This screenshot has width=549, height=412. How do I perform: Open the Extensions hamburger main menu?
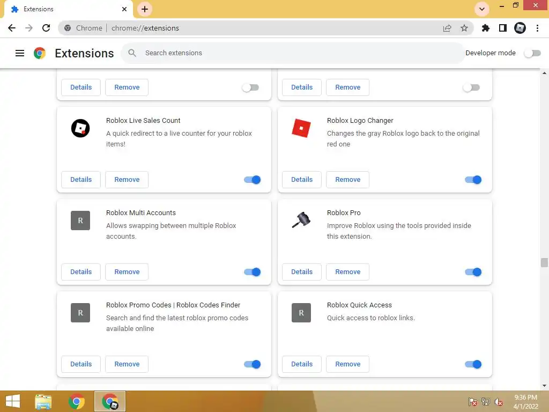pos(20,53)
